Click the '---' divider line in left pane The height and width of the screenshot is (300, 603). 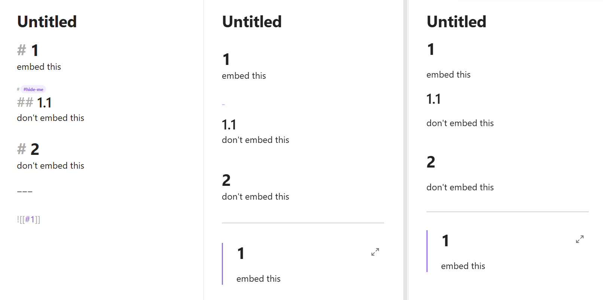coord(25,191)
